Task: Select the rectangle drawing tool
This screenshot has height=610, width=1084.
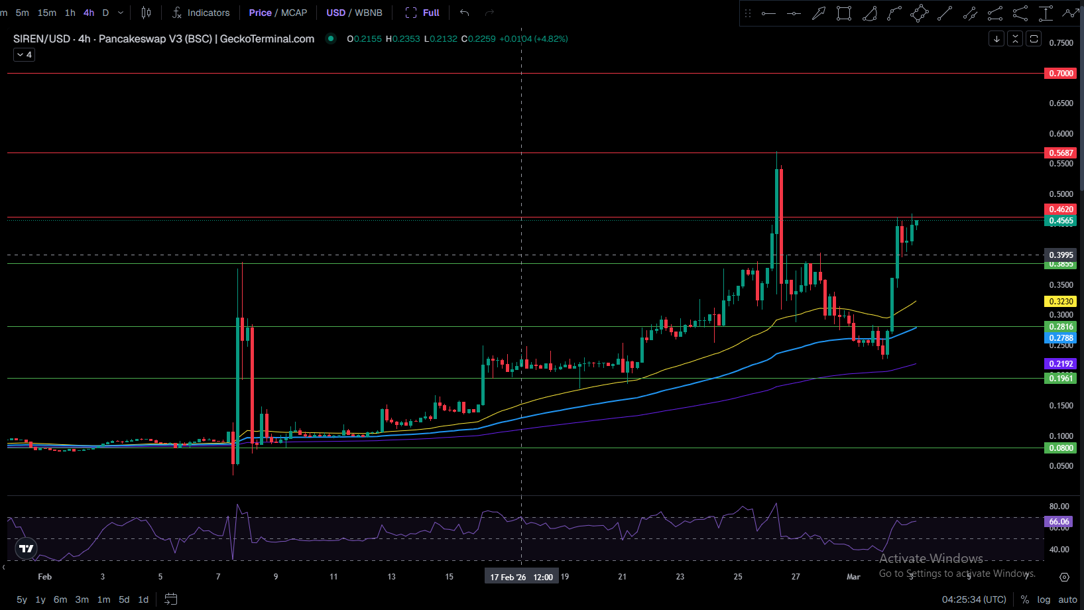Action: pos(844,13)
